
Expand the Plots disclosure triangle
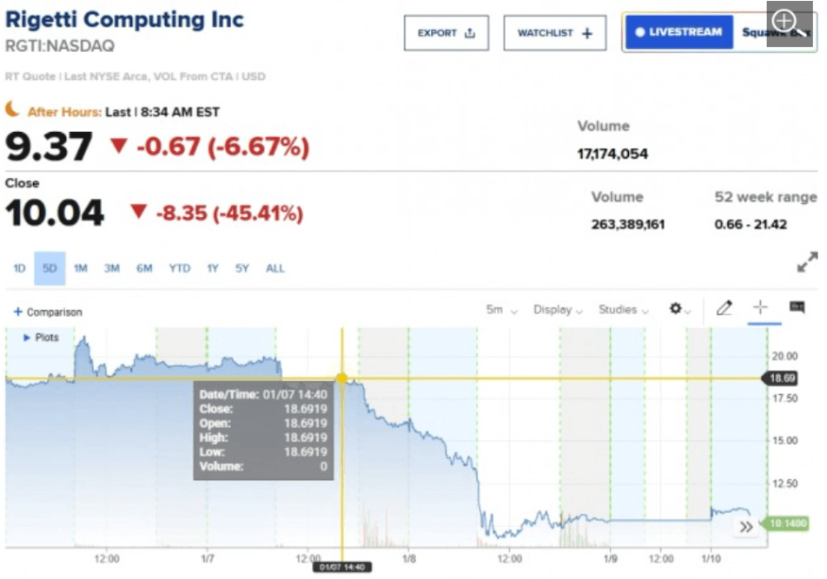tap(26, 337)
